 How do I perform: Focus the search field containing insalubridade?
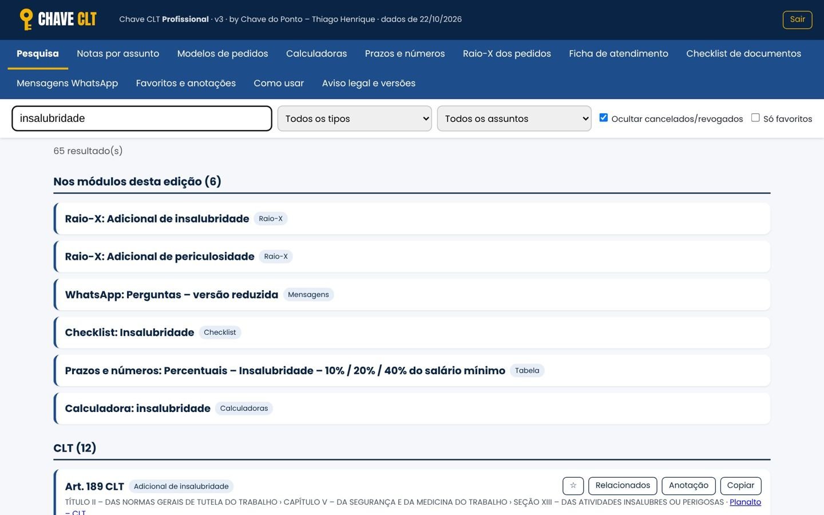tap(142, 118)
